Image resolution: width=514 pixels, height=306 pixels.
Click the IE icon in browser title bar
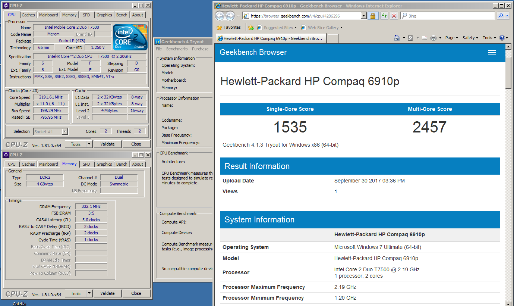tap(218, 6)
